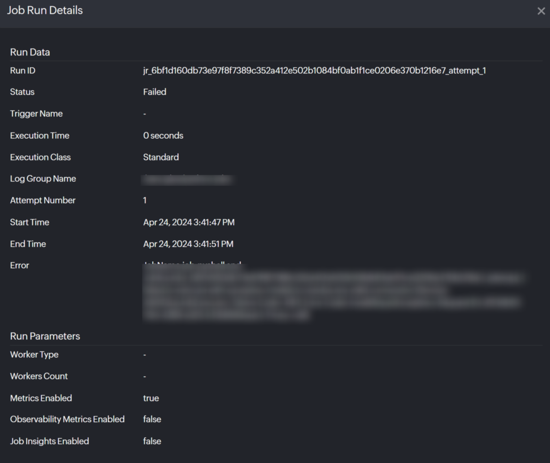
Task: Select the Start Time timestamp
Action: 189,222
